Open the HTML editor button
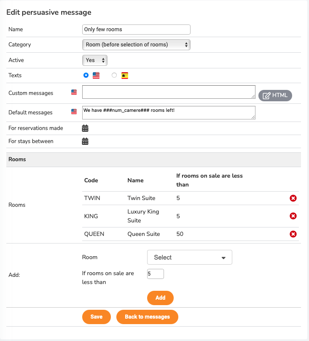309x341 pixels. 275,95
